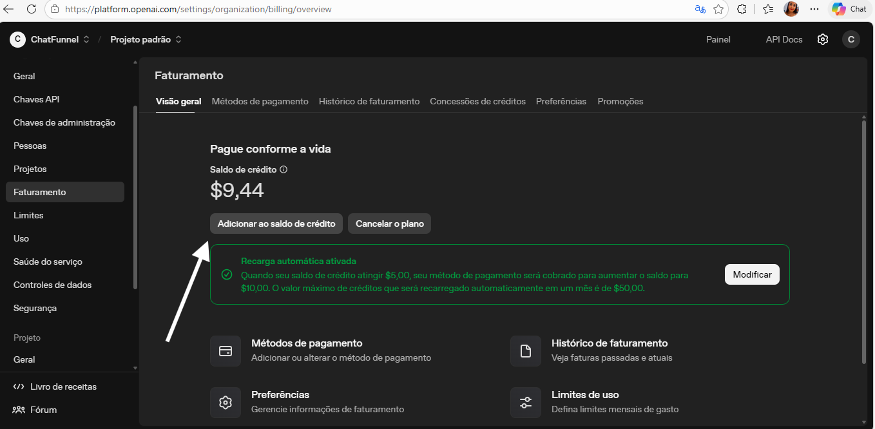Switch to Promoções tab

click(620, 101)
